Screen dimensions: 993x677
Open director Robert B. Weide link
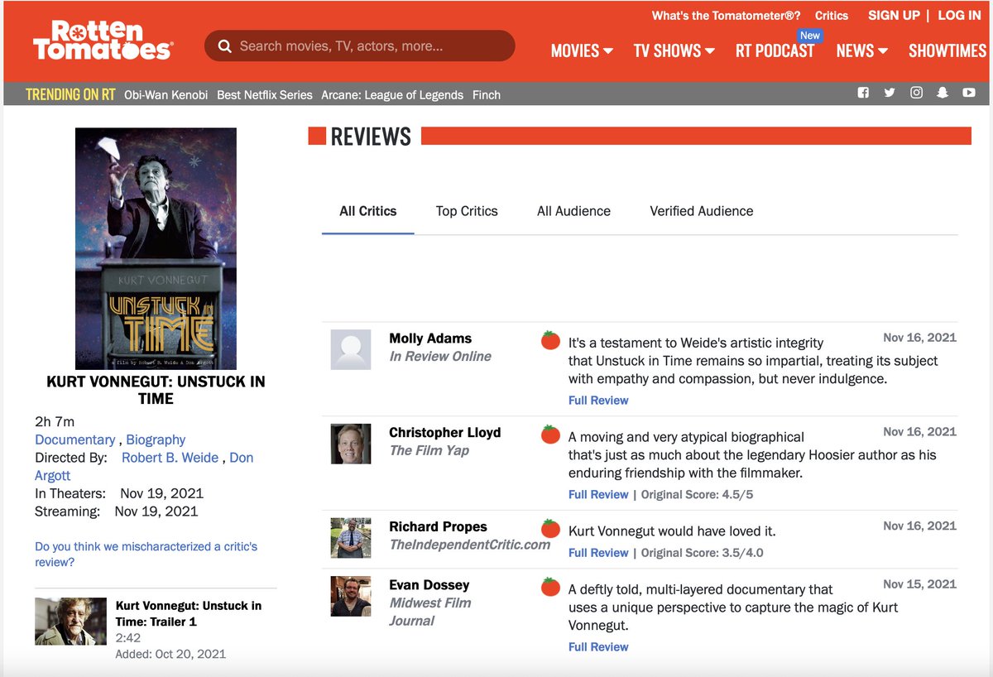pyautogui.click(x=170, y=458)
